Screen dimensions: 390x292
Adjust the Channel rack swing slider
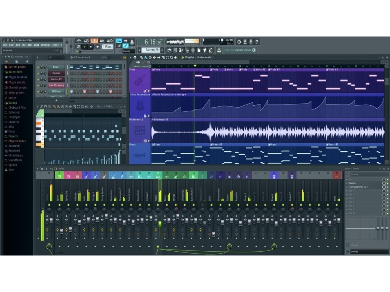(109, 57)
